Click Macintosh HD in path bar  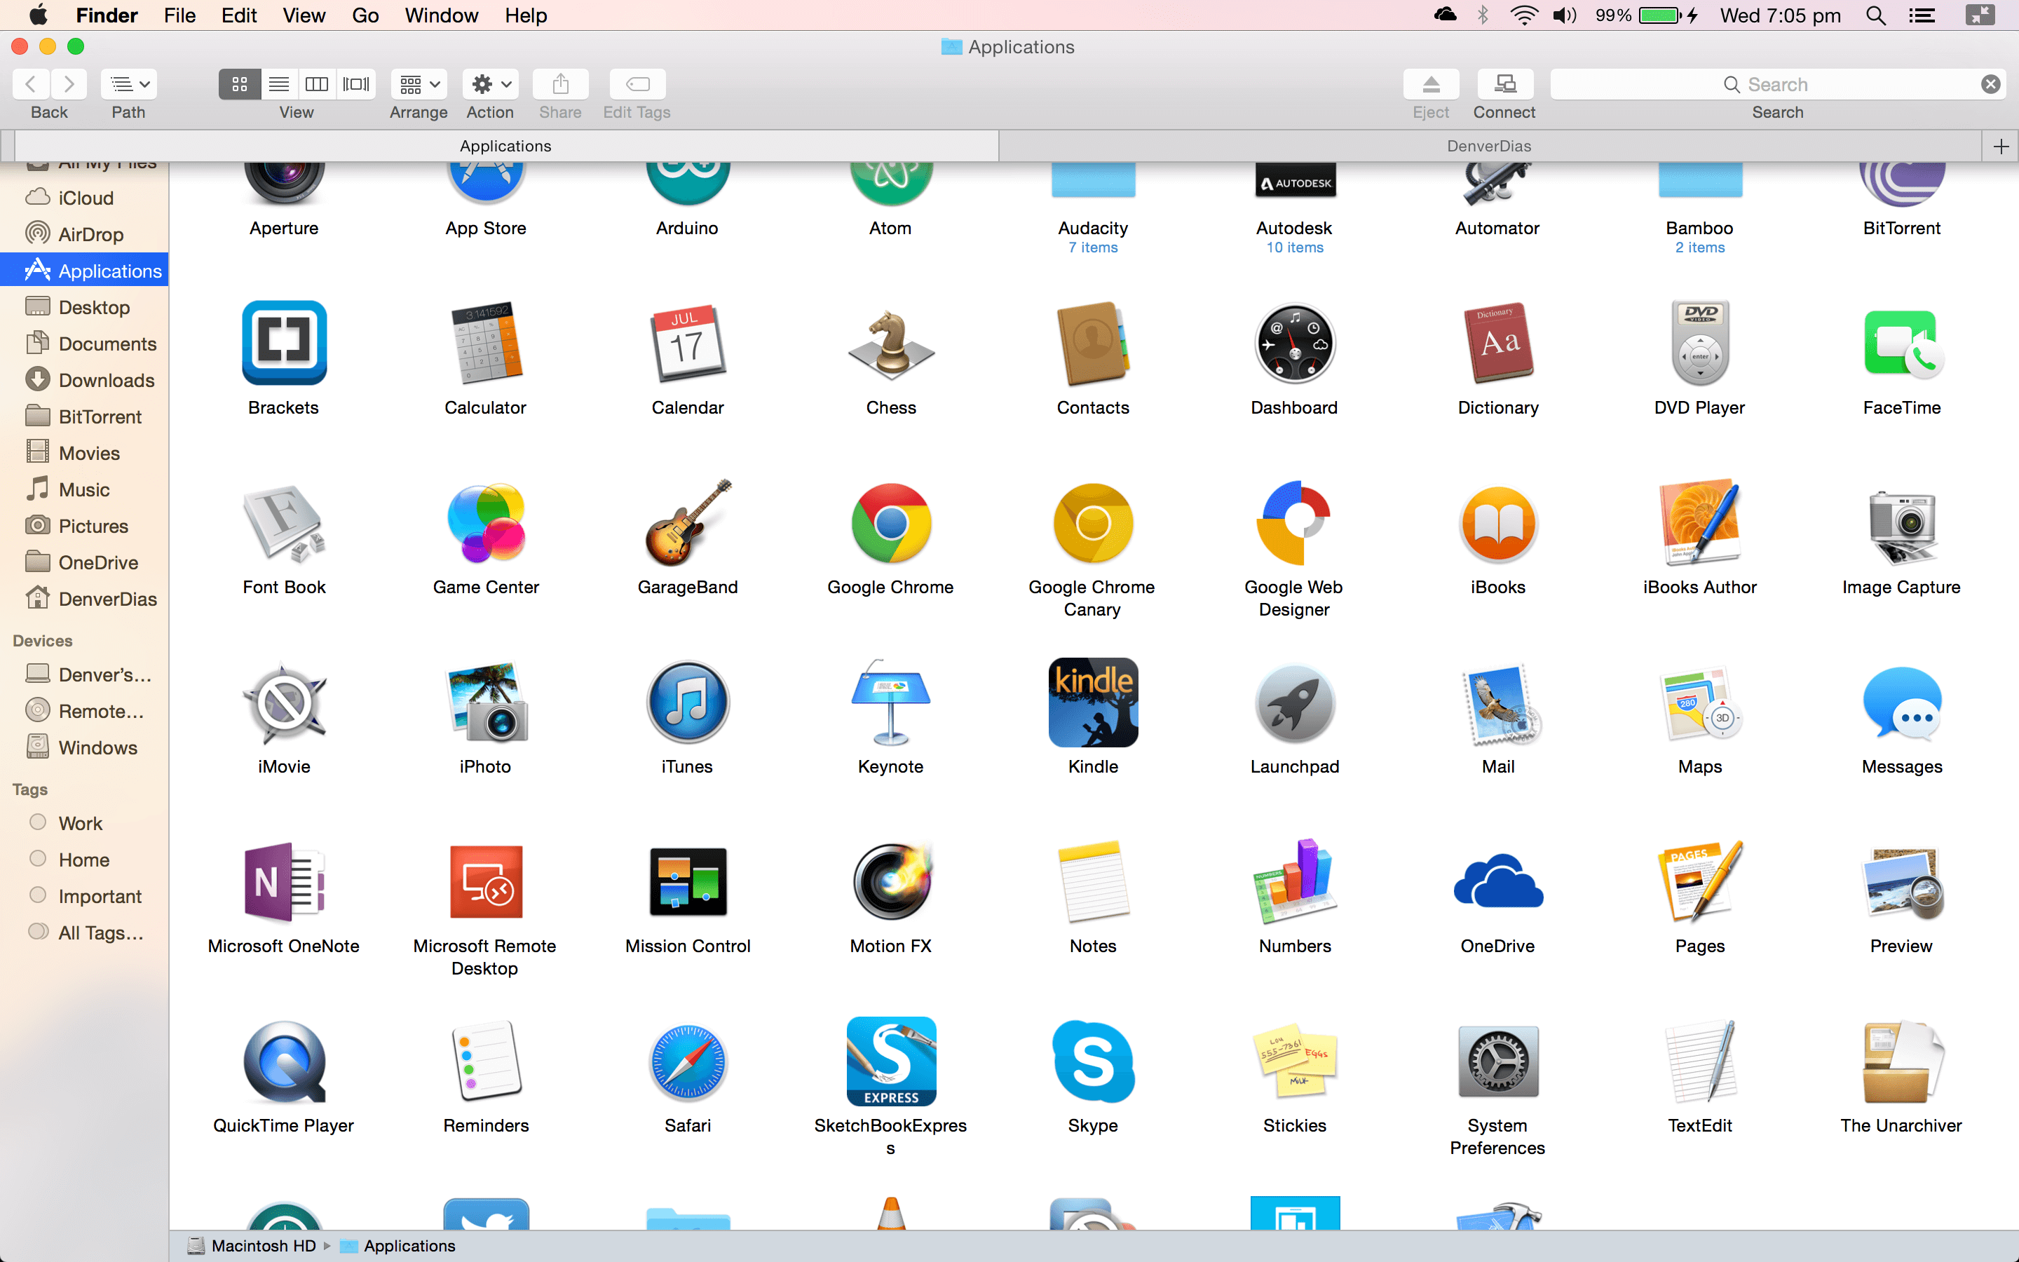pos(252,1246)
